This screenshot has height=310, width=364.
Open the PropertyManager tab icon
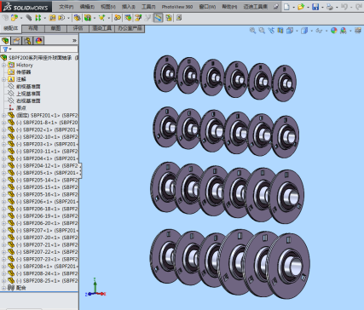point(16,41)
